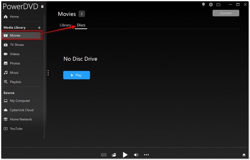Eject disc with the eject icon
Image resolution: width=250 pixels, height=160 pixels.
(x=244, y=155)
